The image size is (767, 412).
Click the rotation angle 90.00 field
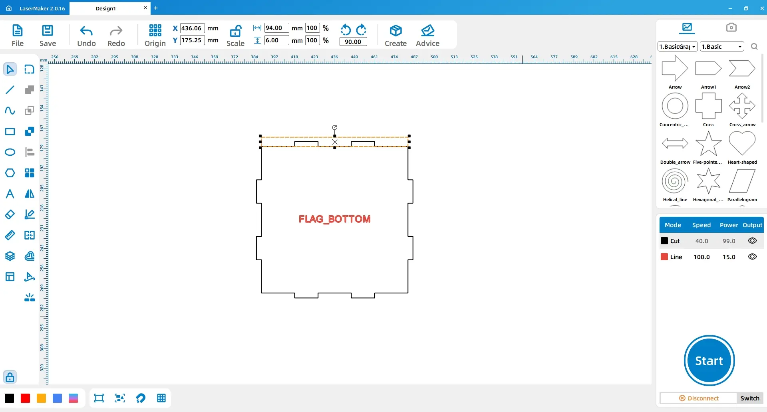point(353,42)
